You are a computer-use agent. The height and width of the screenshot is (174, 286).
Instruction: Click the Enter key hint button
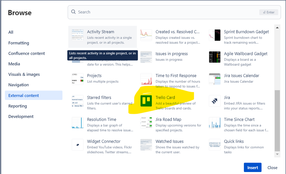point(269,12)
